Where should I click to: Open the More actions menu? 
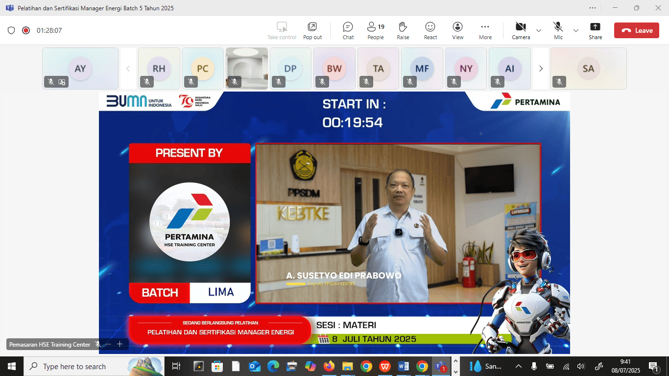pyautogui.click(x=485, y=30)
